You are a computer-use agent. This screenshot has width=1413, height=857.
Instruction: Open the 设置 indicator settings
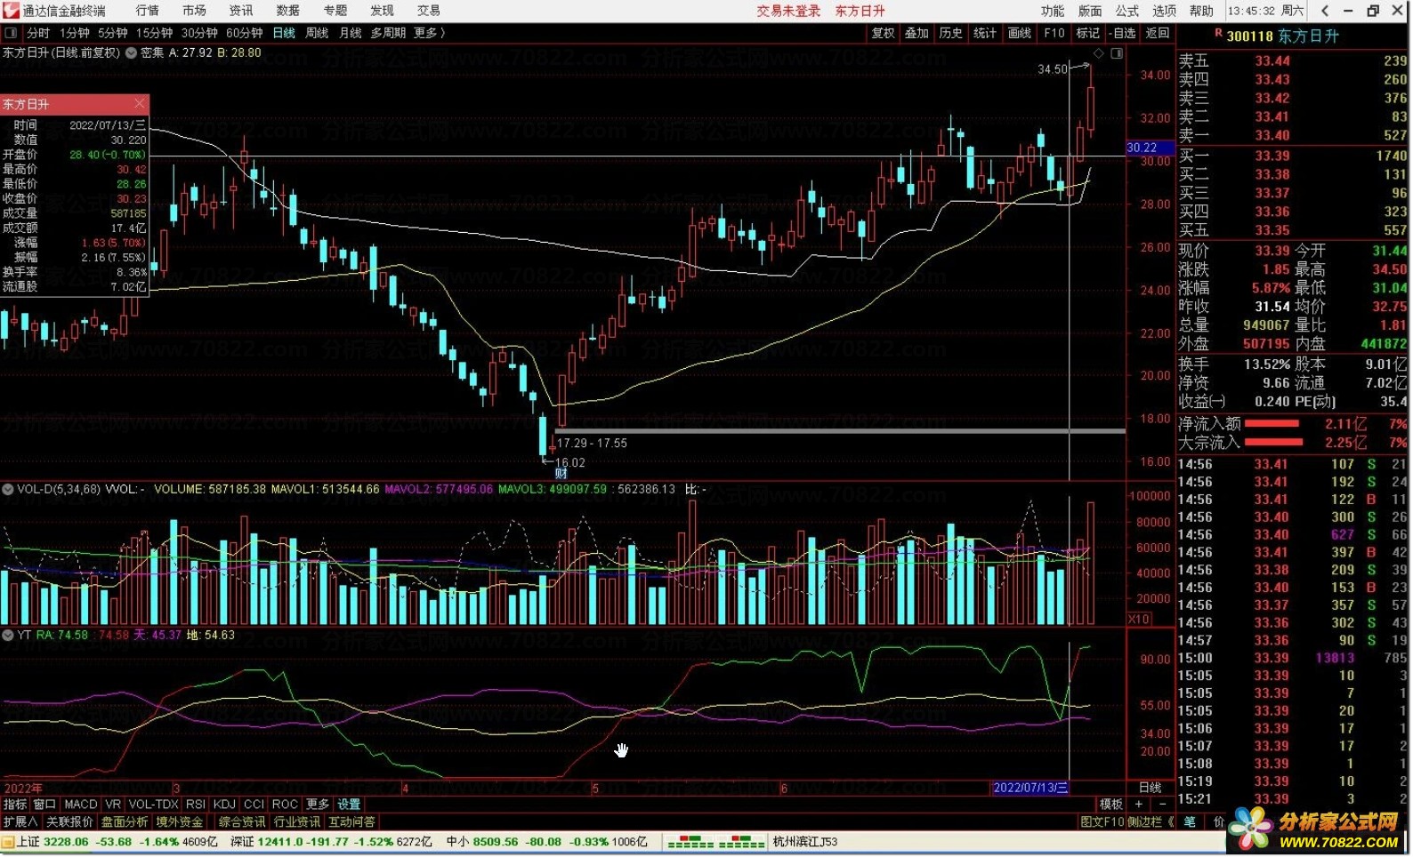click(349, 804)
